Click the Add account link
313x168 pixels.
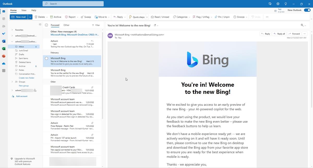[21, 96]
